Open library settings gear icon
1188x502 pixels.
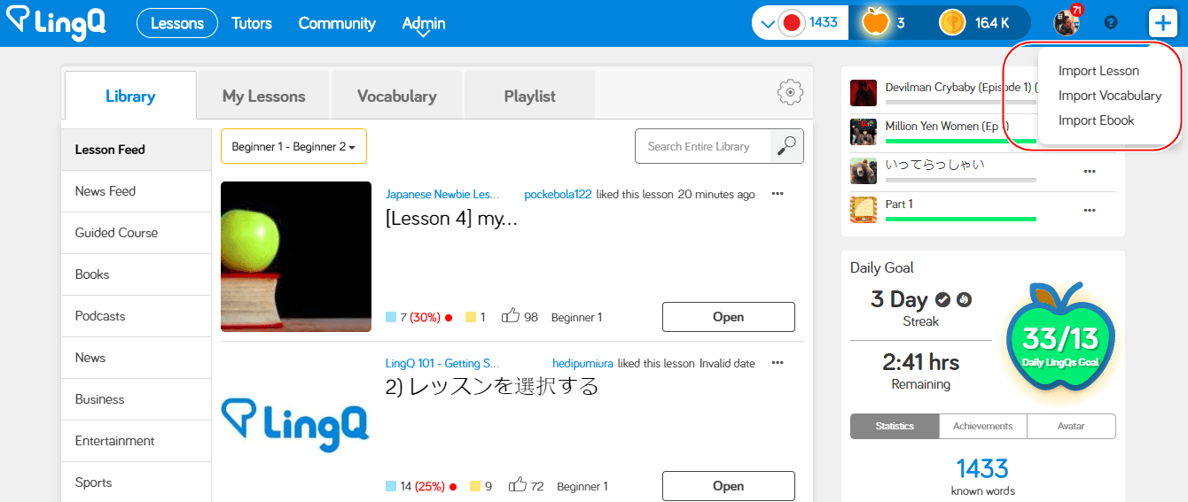pos(790,92)
